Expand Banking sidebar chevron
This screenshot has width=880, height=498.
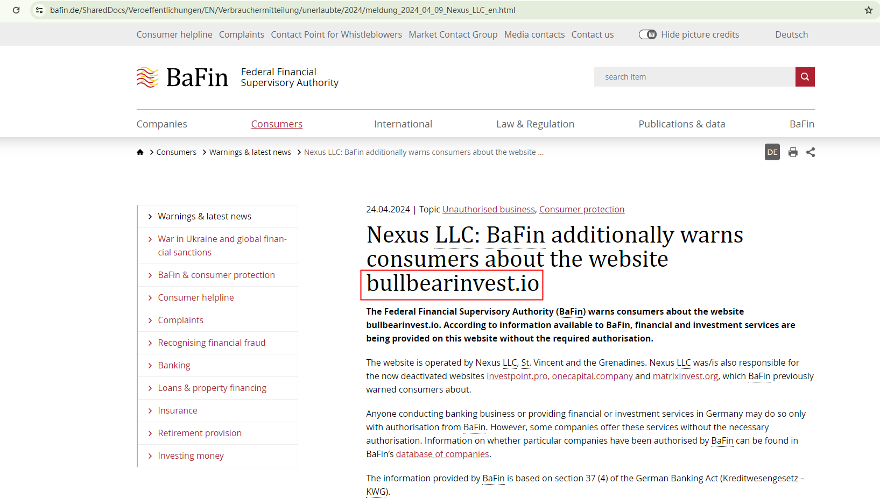[150, 366]
